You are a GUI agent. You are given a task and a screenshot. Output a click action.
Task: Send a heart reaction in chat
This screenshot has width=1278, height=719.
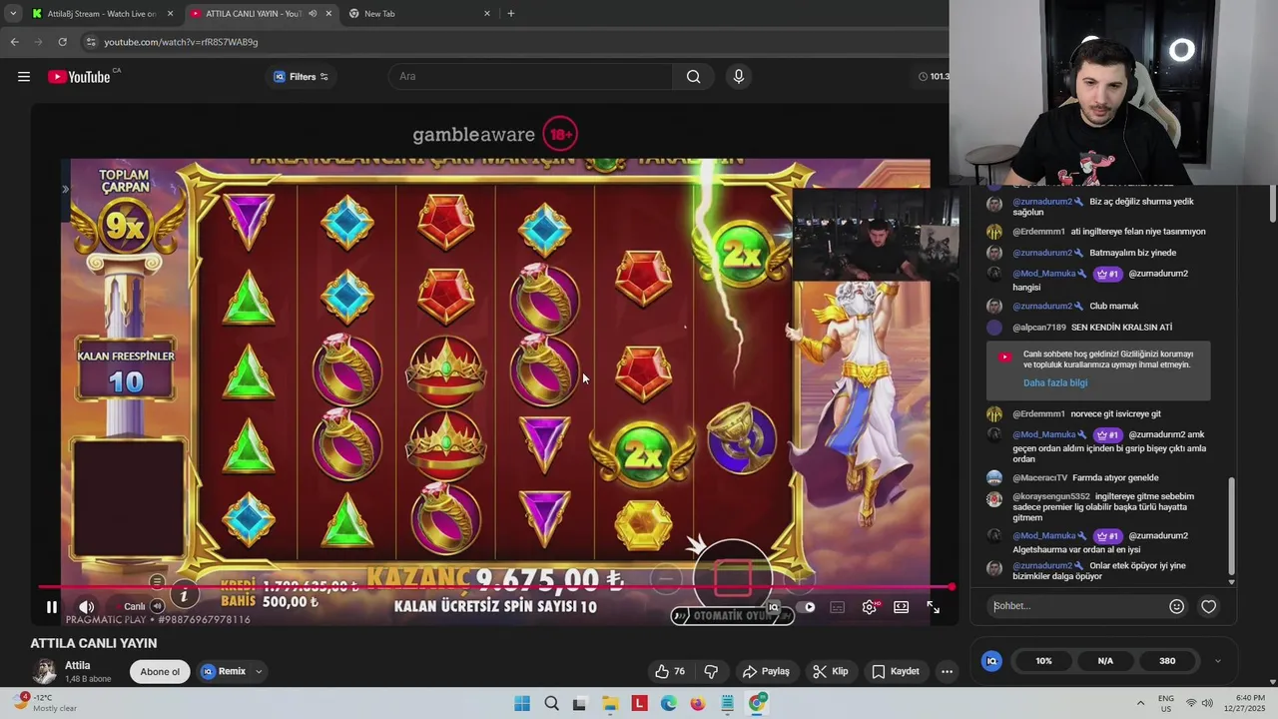click(x=1208, y=606)
